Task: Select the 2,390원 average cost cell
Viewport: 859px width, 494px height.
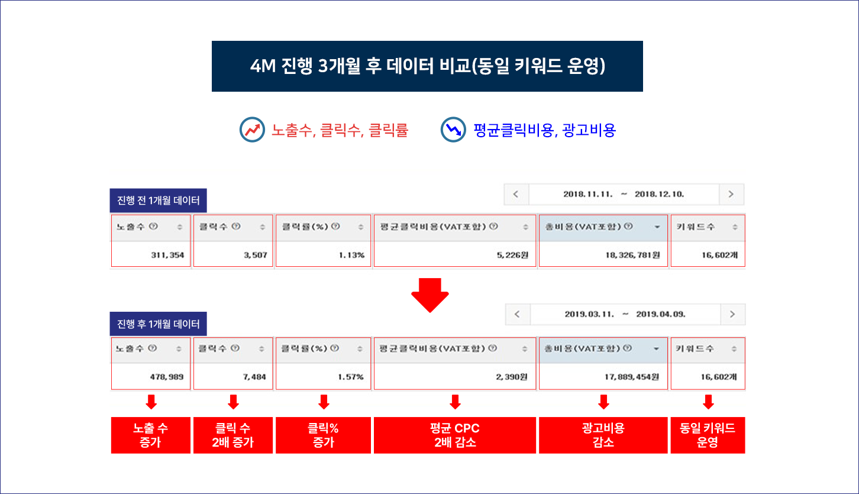Action: click(455, 377)
